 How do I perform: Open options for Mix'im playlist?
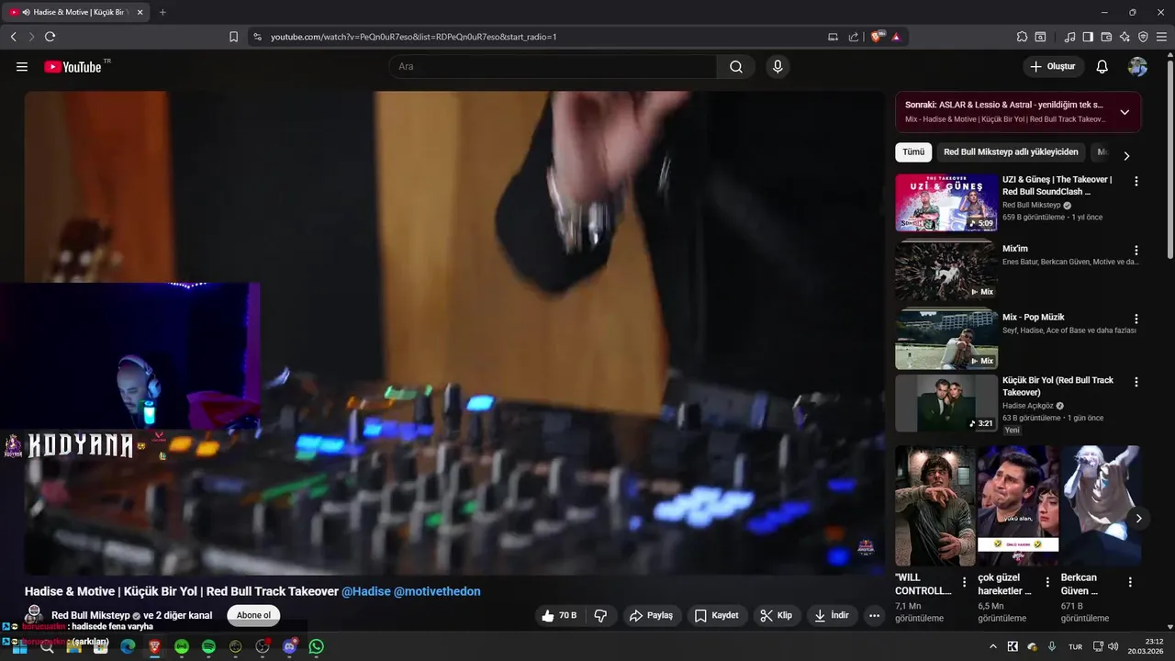(x=1136, y=251)
